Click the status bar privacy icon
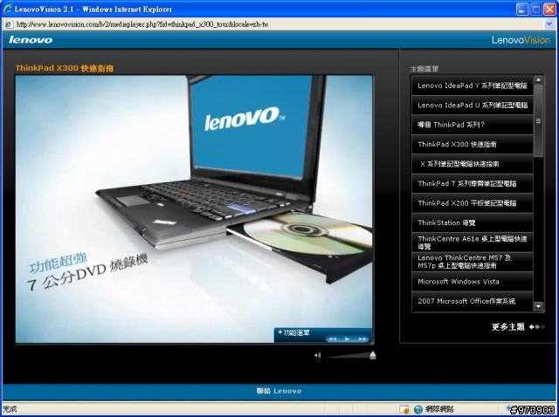Viewport: 559px width, 417px height. coord(404,409)
